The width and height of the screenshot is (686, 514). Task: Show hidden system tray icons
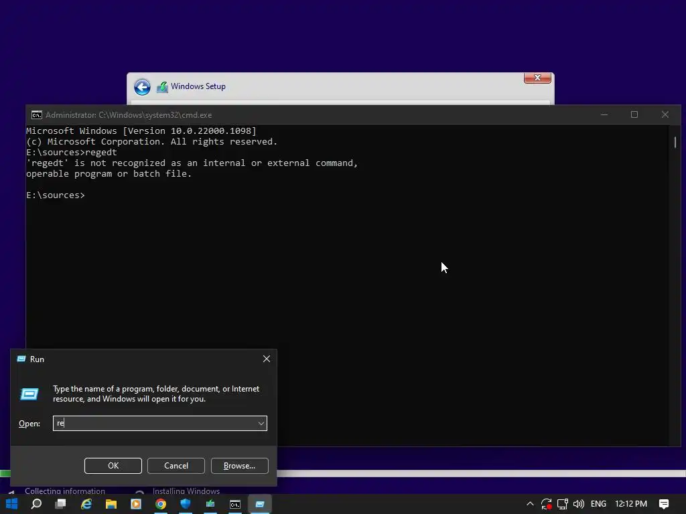tap(530, 504)
